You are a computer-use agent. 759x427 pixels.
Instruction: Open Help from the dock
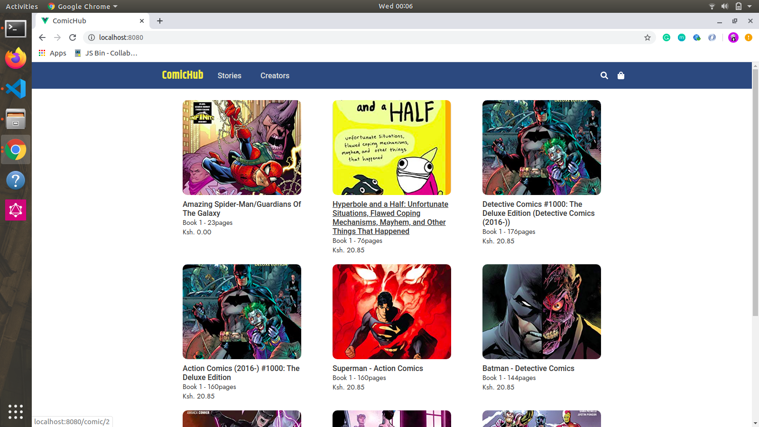tap(16, 180)
